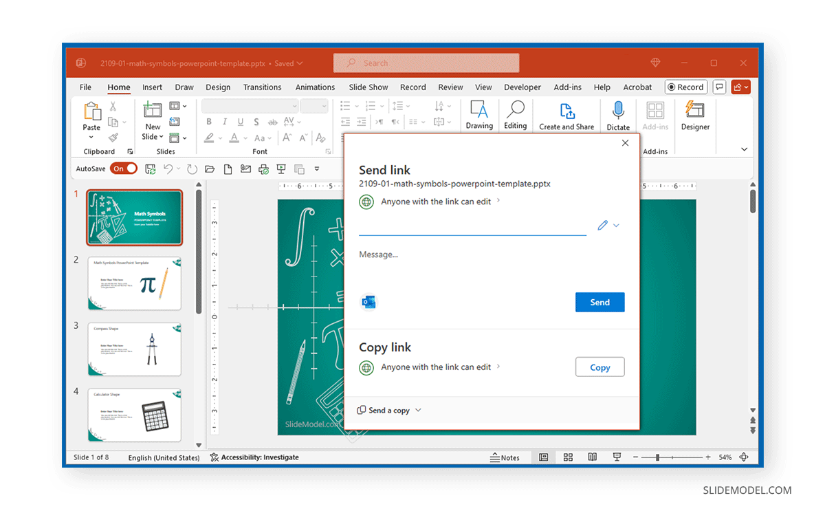
Task: Click Accessibility: Investigate in status bar
Action: pos(254,457)
